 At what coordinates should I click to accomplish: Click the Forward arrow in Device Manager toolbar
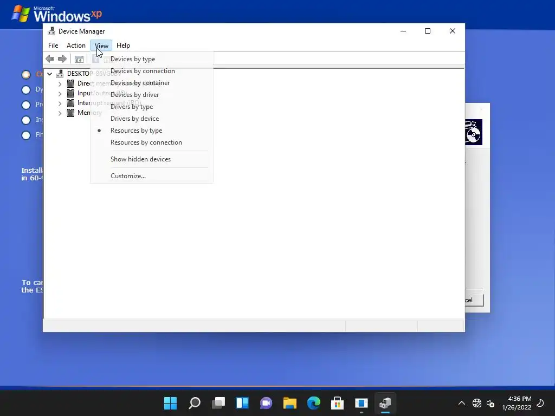click(62, 58)
